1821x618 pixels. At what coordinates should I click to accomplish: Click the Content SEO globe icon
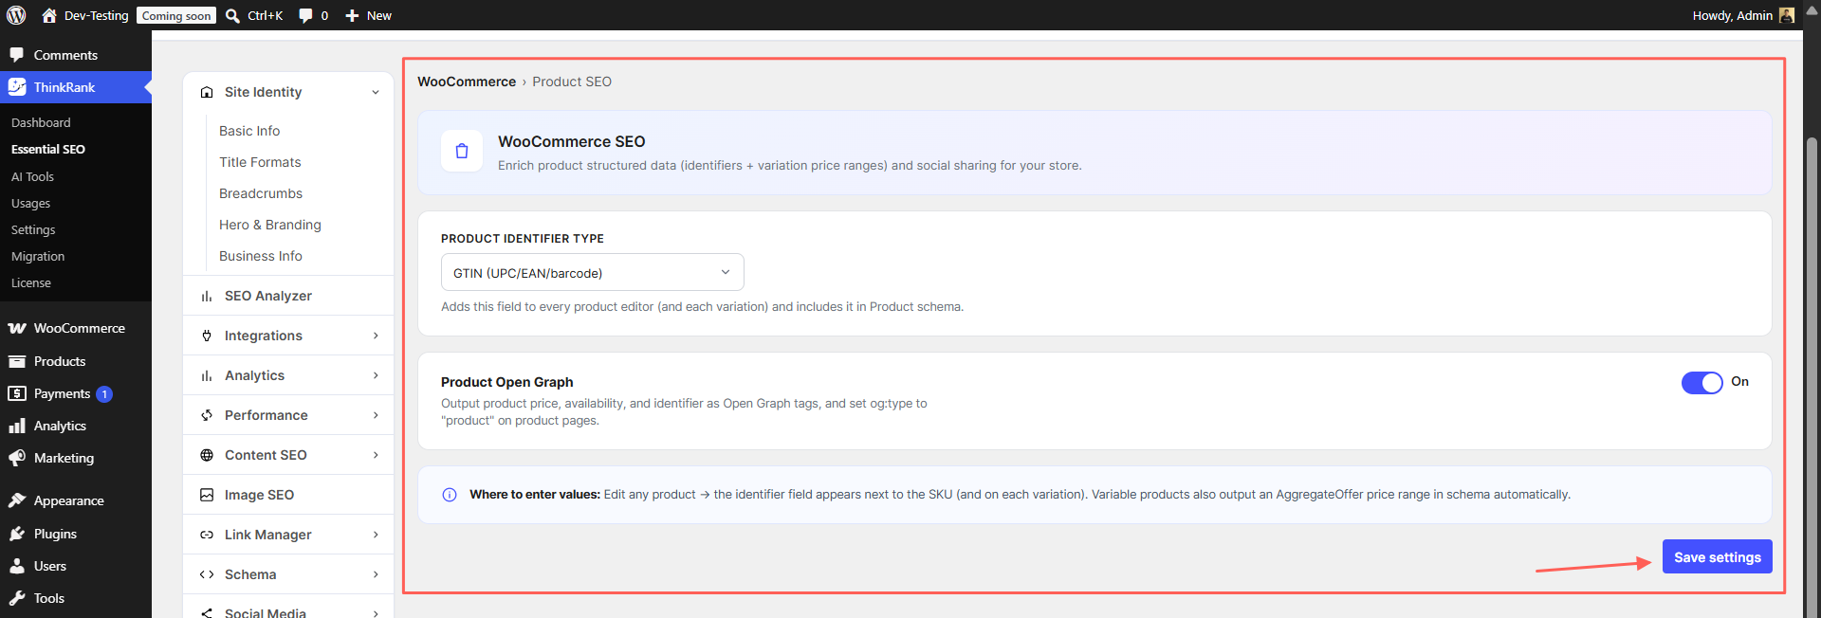(207, 455)
